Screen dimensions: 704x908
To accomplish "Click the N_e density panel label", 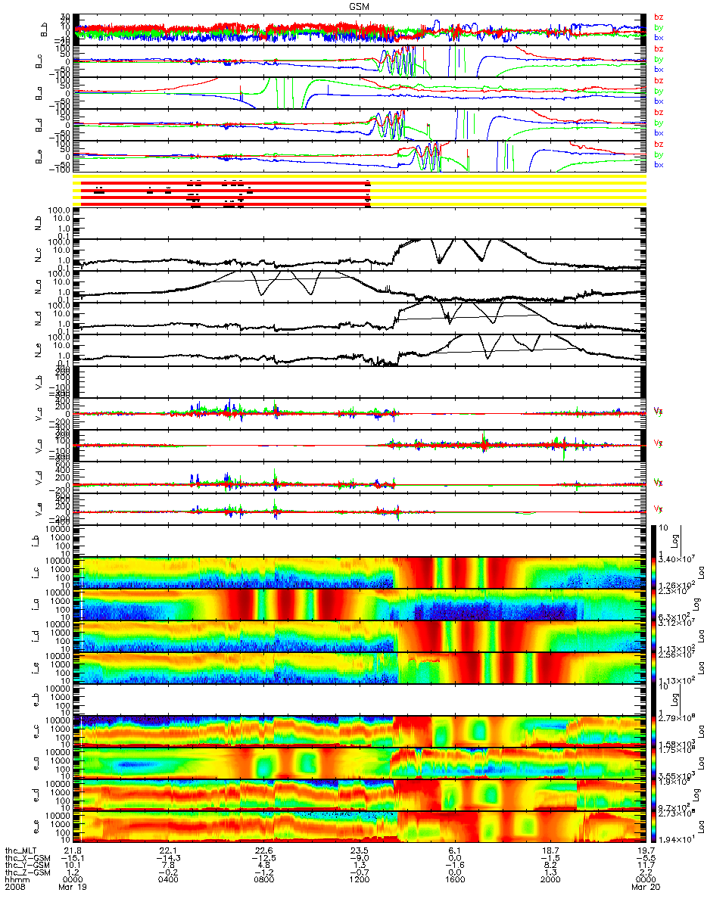I will click(x=37, y=350).
